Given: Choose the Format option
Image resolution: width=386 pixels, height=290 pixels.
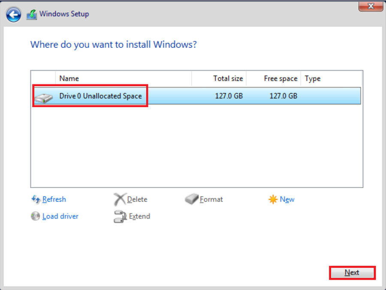Looking at the screenshot, I should [211, 199].
